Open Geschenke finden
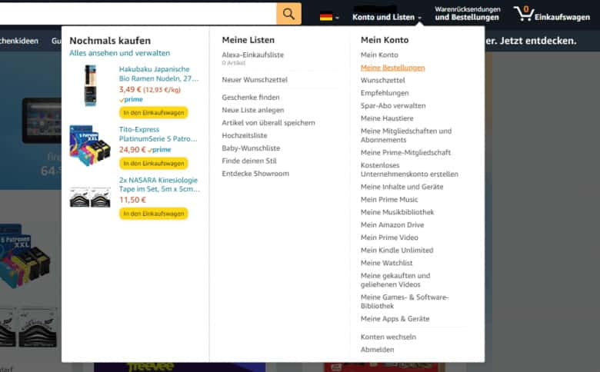 (251, 98)
